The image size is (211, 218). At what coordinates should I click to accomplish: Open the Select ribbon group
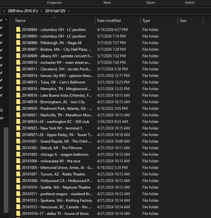(x=190, y=3)
